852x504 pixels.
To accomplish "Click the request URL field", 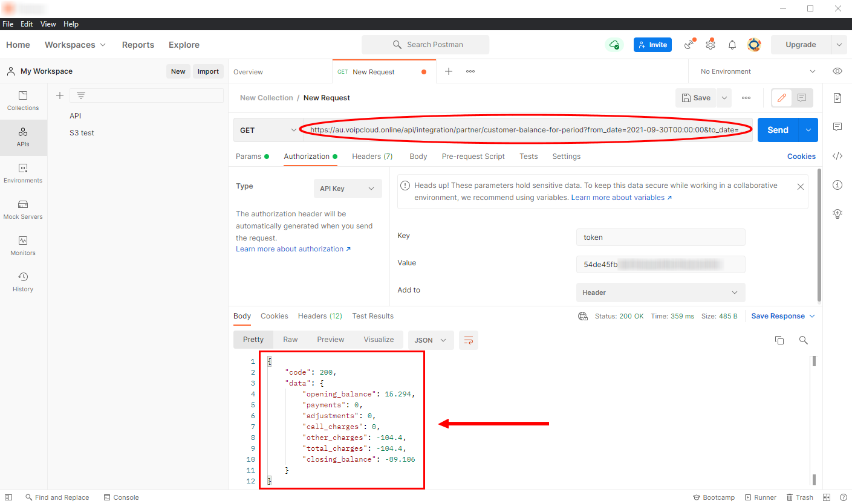I will point(528,130).
